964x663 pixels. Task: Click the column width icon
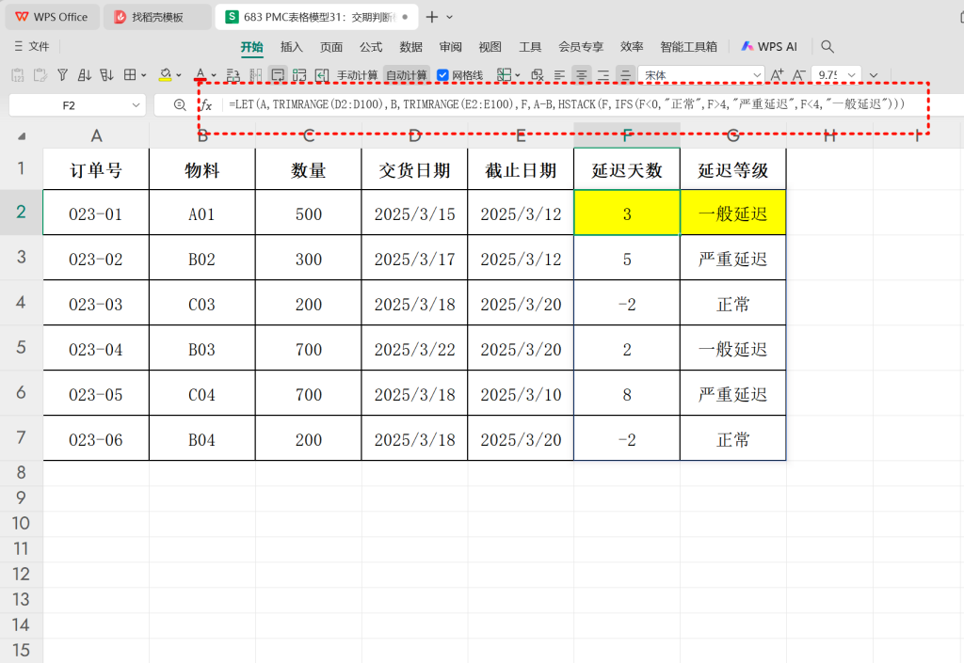click(256, 75)
